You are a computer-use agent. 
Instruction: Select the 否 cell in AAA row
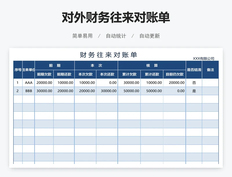(194, 83)
